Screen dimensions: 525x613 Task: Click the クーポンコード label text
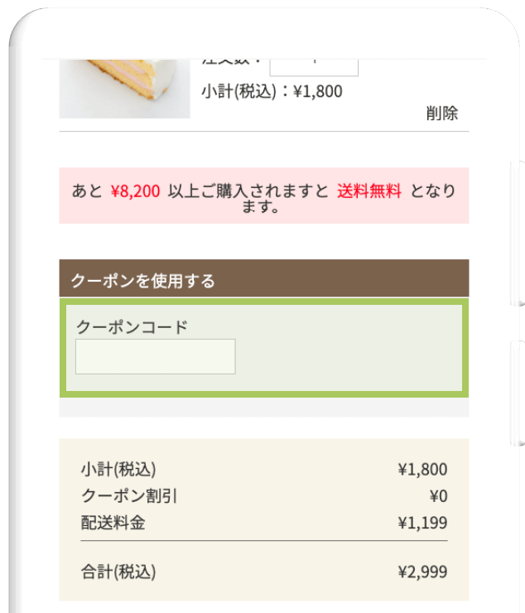pyautogui.click(x=132, y=327)
